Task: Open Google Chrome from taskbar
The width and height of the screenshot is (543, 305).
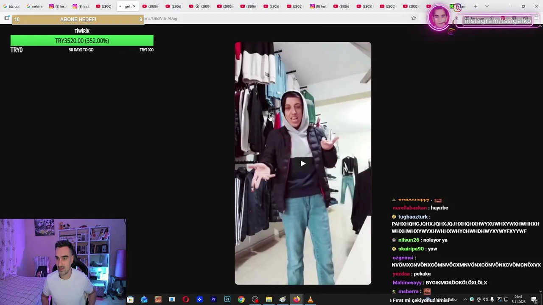Action: pyautogui.click(x=241, y=299)
